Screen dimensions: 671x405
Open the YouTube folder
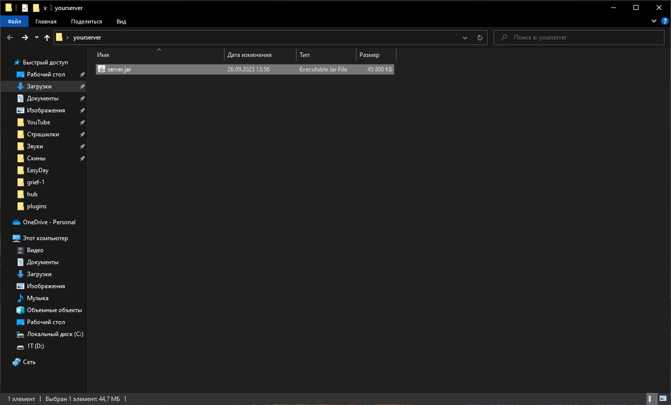click(x=38, y=122)
